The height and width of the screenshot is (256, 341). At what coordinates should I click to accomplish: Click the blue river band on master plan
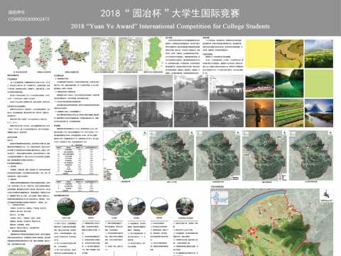click(x=258, y=201)
